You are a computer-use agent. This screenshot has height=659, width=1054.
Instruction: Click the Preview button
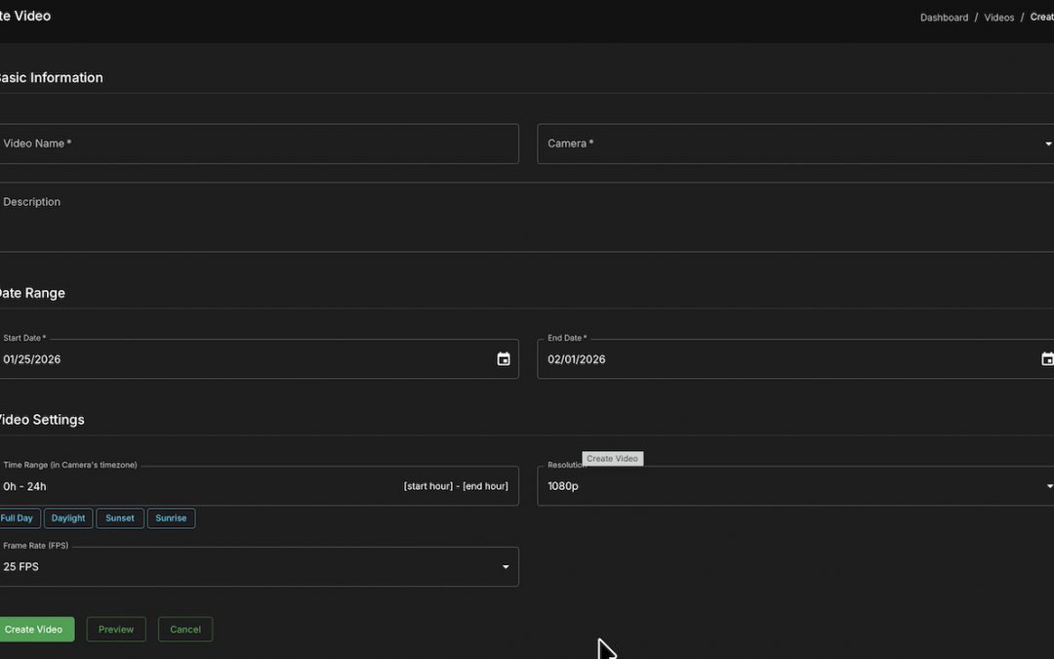pyautogui.click(x=116, y=630)
